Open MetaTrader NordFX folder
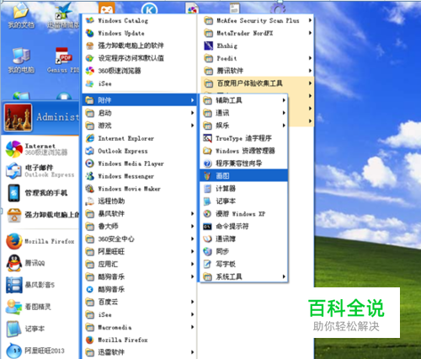 [x=257, y=33]
